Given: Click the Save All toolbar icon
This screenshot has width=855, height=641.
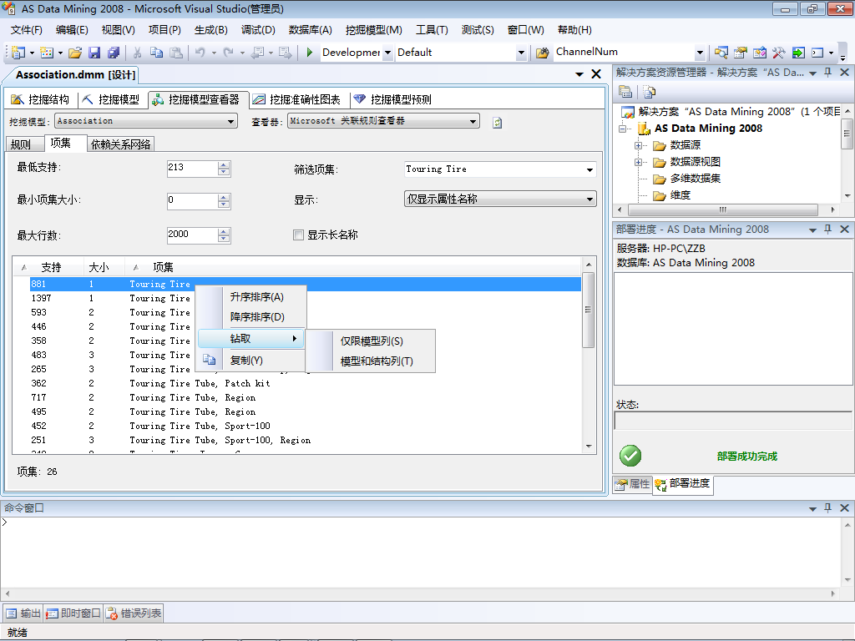Looking at the screenshot, I should click(x=114, y=53).
